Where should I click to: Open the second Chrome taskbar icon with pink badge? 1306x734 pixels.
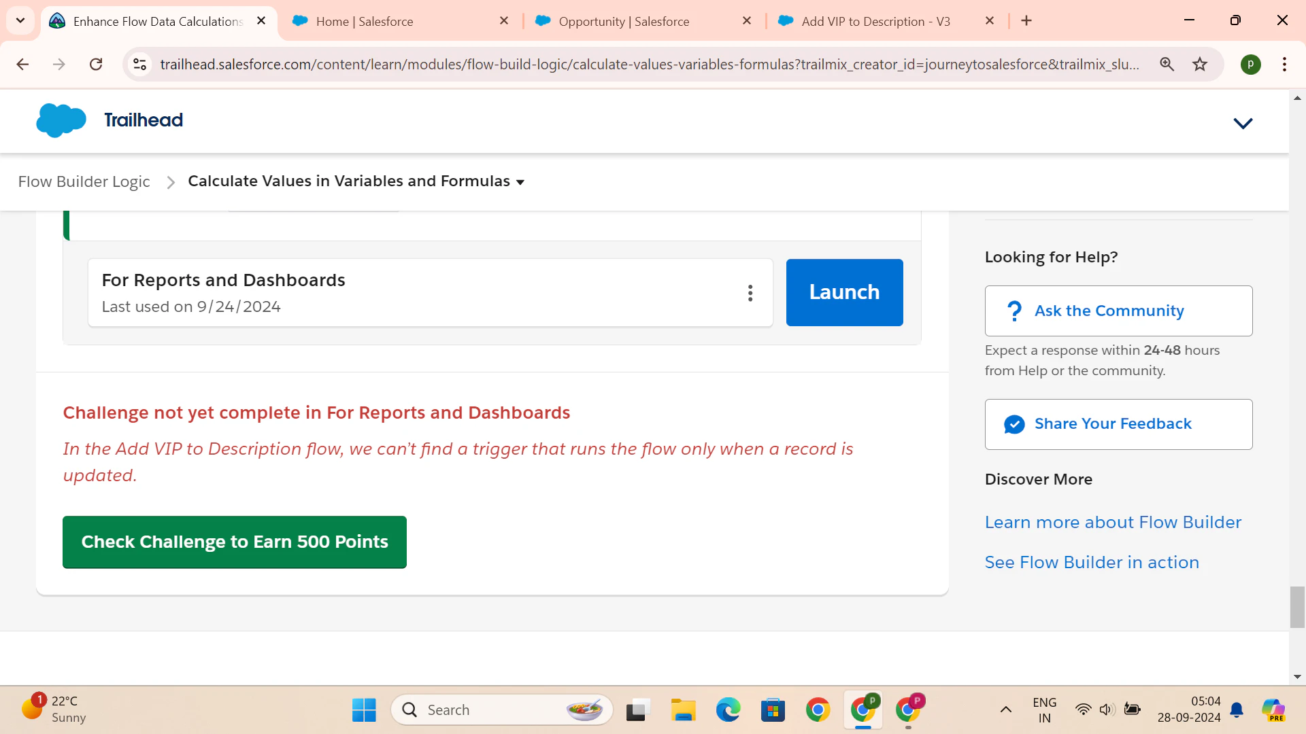(x=908, y=710)
